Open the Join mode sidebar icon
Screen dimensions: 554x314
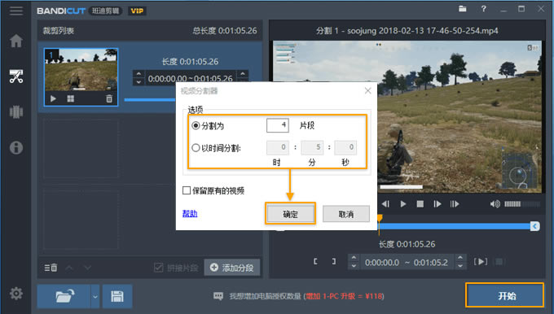click(16, 112)
